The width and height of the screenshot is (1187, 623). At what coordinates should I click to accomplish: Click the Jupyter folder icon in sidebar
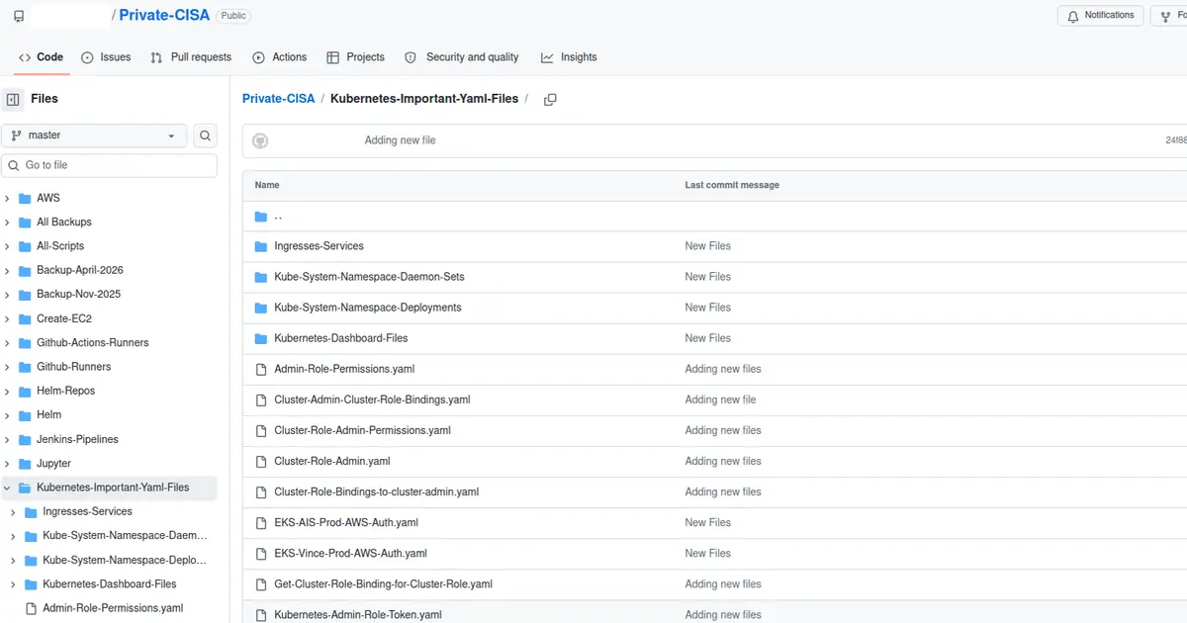coord(25,464)
